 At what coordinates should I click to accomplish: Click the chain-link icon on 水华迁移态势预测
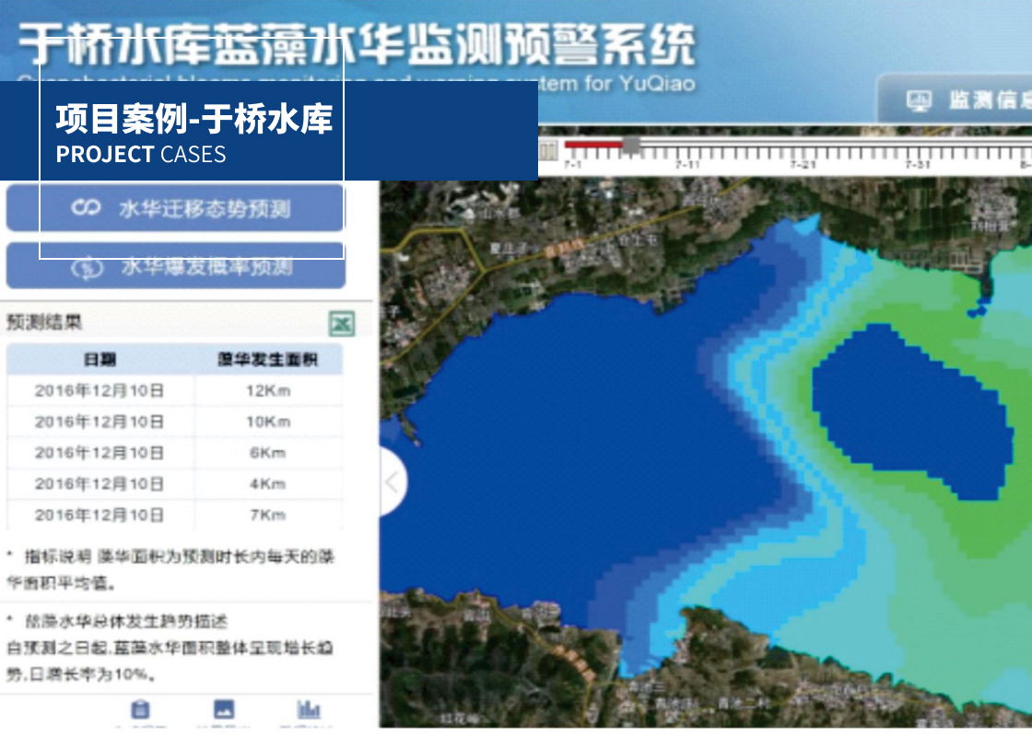(x=87, y=208)
